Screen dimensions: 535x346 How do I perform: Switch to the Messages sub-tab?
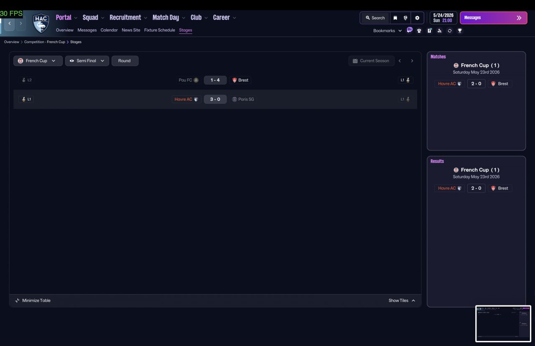coord(87,30)
